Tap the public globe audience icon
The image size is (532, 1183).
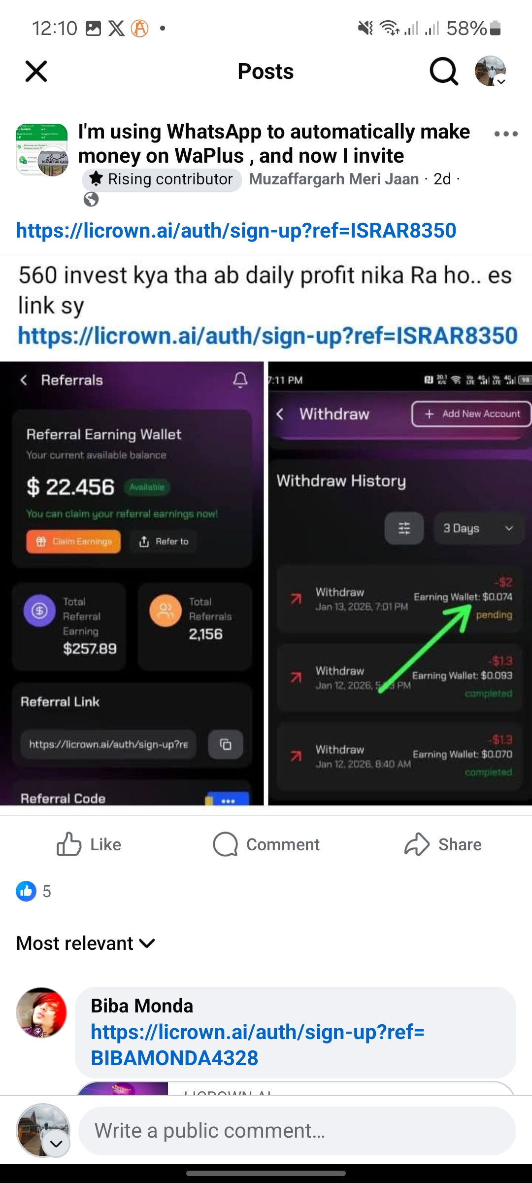pos(91,199)
